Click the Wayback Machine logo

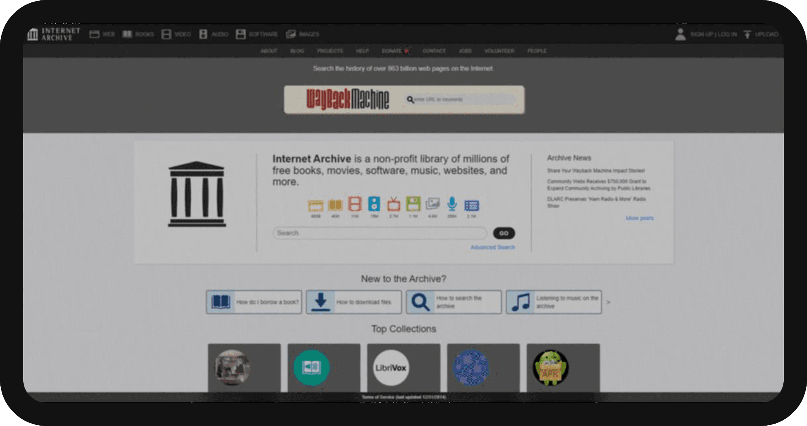coord(347,100)
